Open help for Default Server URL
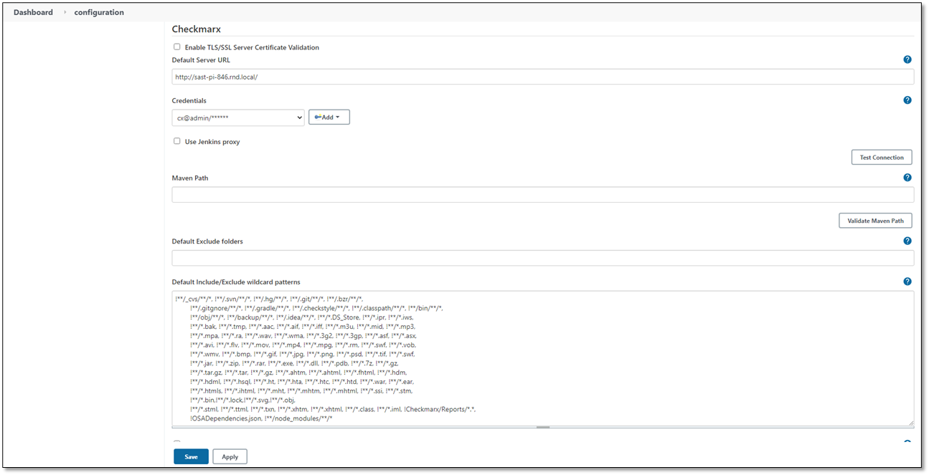 (907, 59)
